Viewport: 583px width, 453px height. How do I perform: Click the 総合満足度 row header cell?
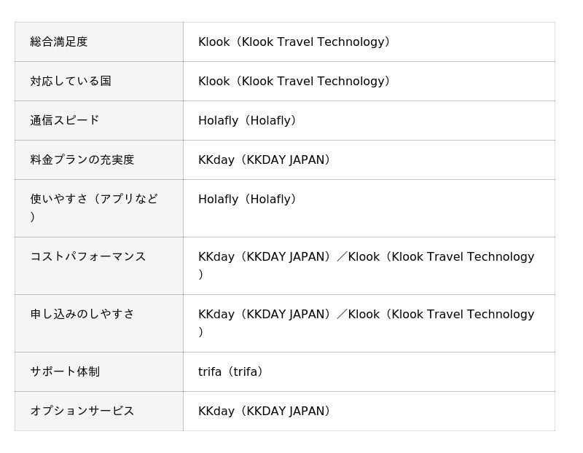click(x=59, y=42)
